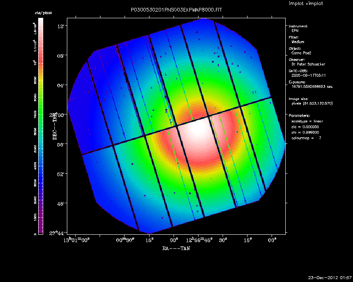The height and width of the screenshot is (282, 353).
Task: Click the 'implot vimplot' label
Action: [x=306, y=3]
